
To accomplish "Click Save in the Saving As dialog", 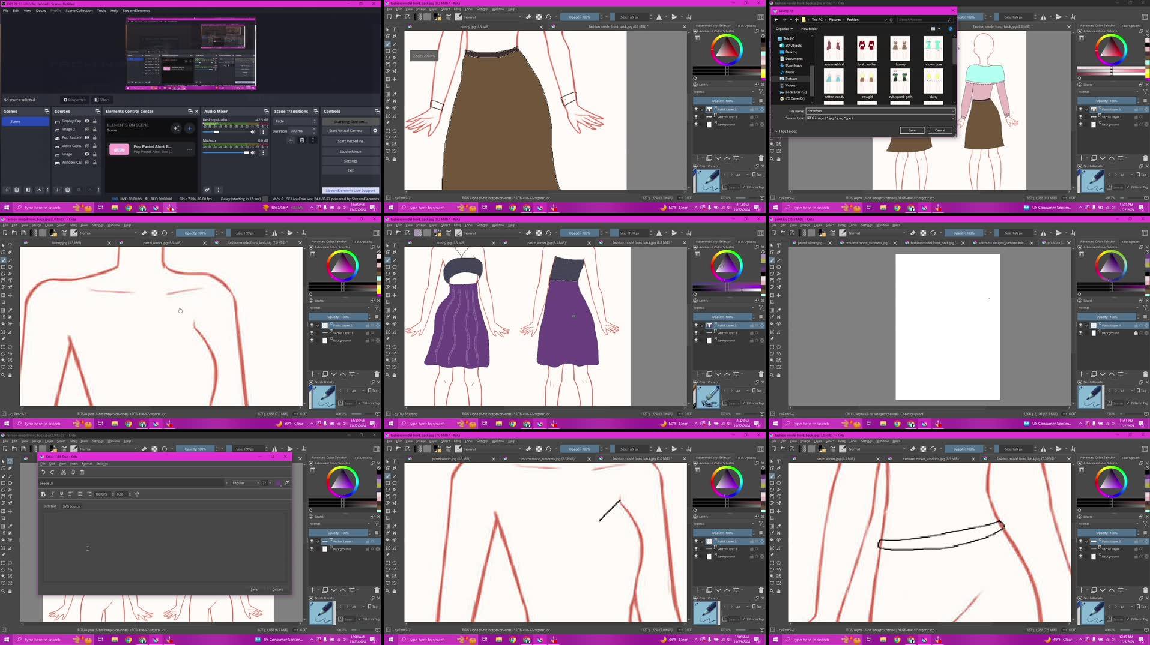I will click(x=912, y=130).
